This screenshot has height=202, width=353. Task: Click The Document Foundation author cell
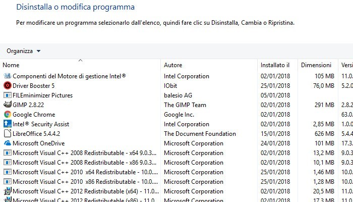[x=200, y=134]
